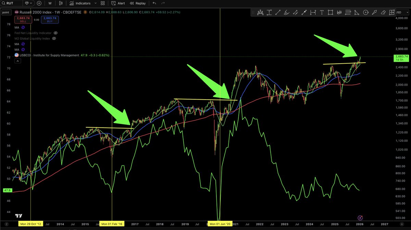The width and height of the screenshot is (411, 230).
Task: Click the BUY 2,683.74 button
Action: 50,20
